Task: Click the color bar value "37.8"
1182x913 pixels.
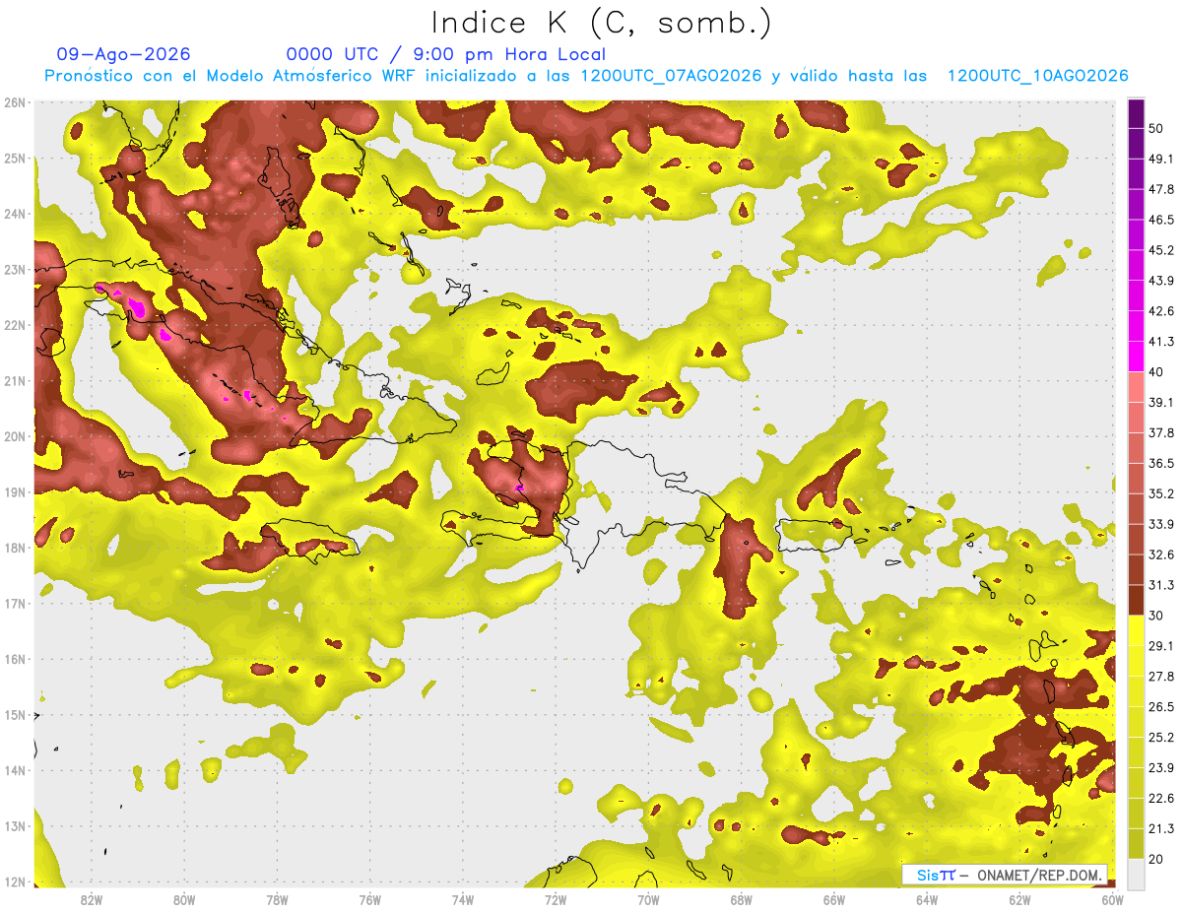Action: (x=1161, y=432)
